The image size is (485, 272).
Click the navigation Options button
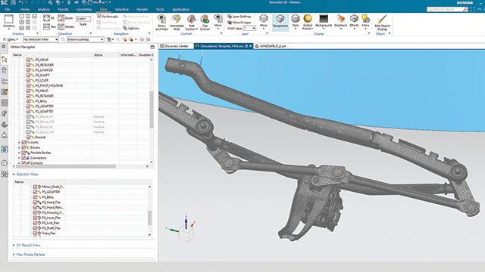click(x=131, y=28)
